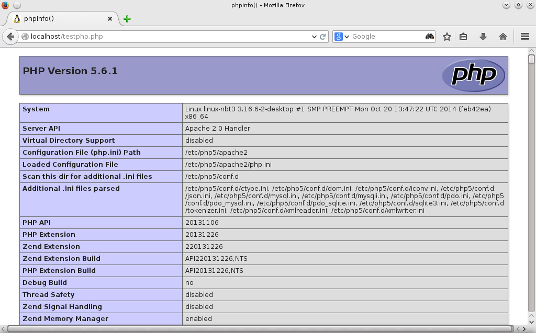Open a new tab with green plus
Viewport: 536px width, 333px height.
click(127, 19)
